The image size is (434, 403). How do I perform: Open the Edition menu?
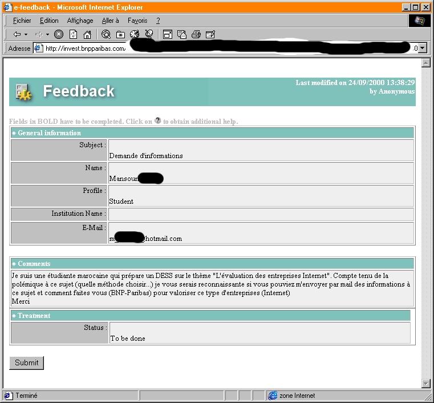(x=49, y=21)
